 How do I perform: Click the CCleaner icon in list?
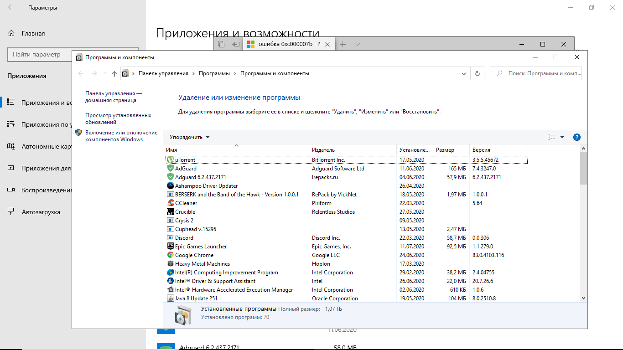(171, 203)
